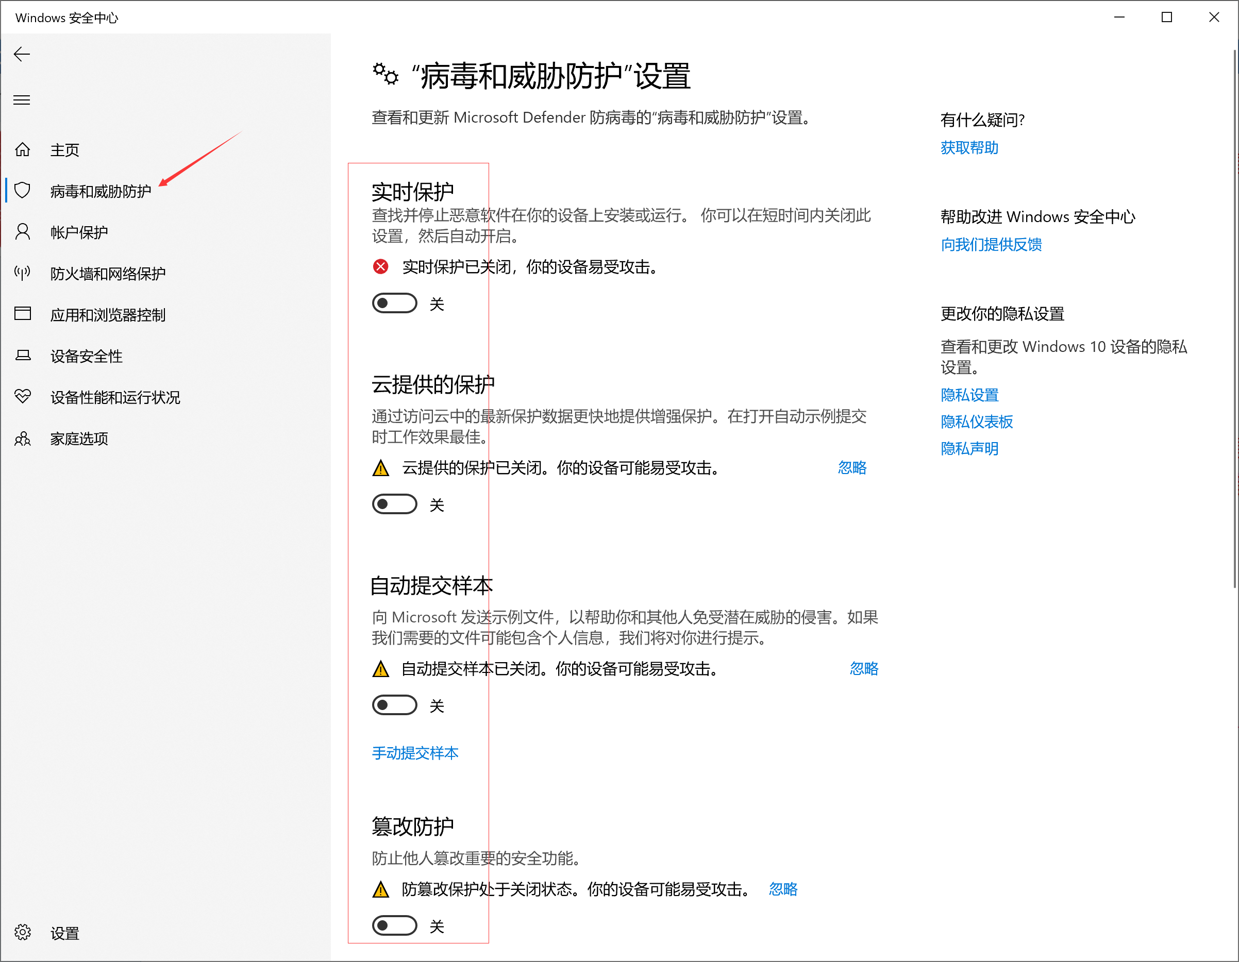Click the shield icon for virus protection
This screenshot has width=1239, height=962.
pyautogui.click(x=23, y=191)
